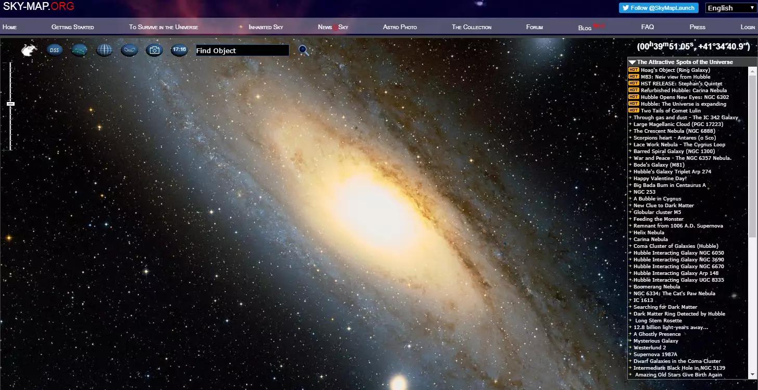Screen dimensions: 758x390
Task: Select Bode's Galaxy (M81)
Action: pyautogui.click(x=659, y=165)
